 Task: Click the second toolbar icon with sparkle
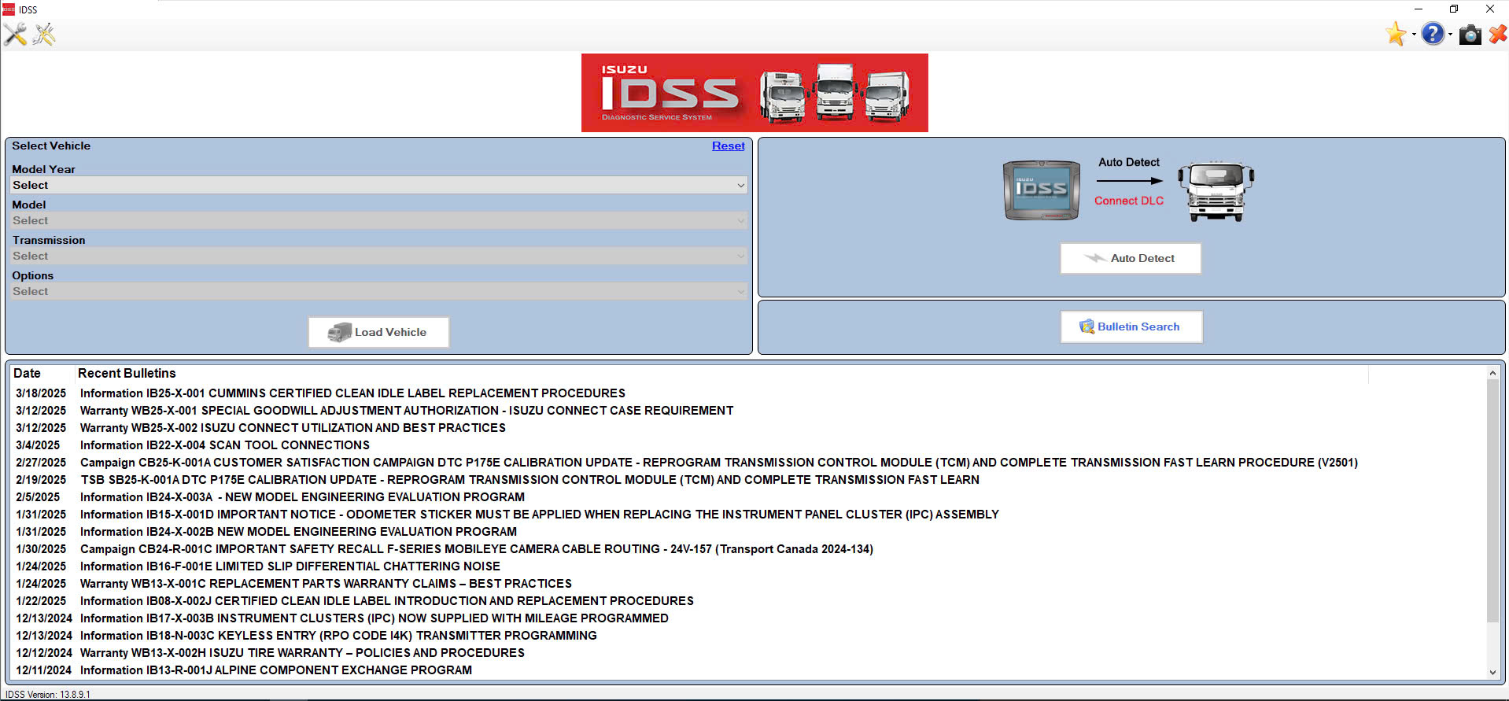[44, 35]
